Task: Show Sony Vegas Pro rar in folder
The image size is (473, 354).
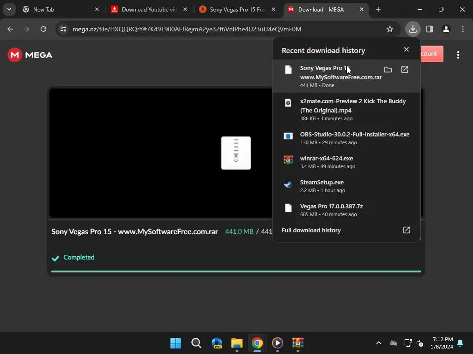Action: pos(388,70)
